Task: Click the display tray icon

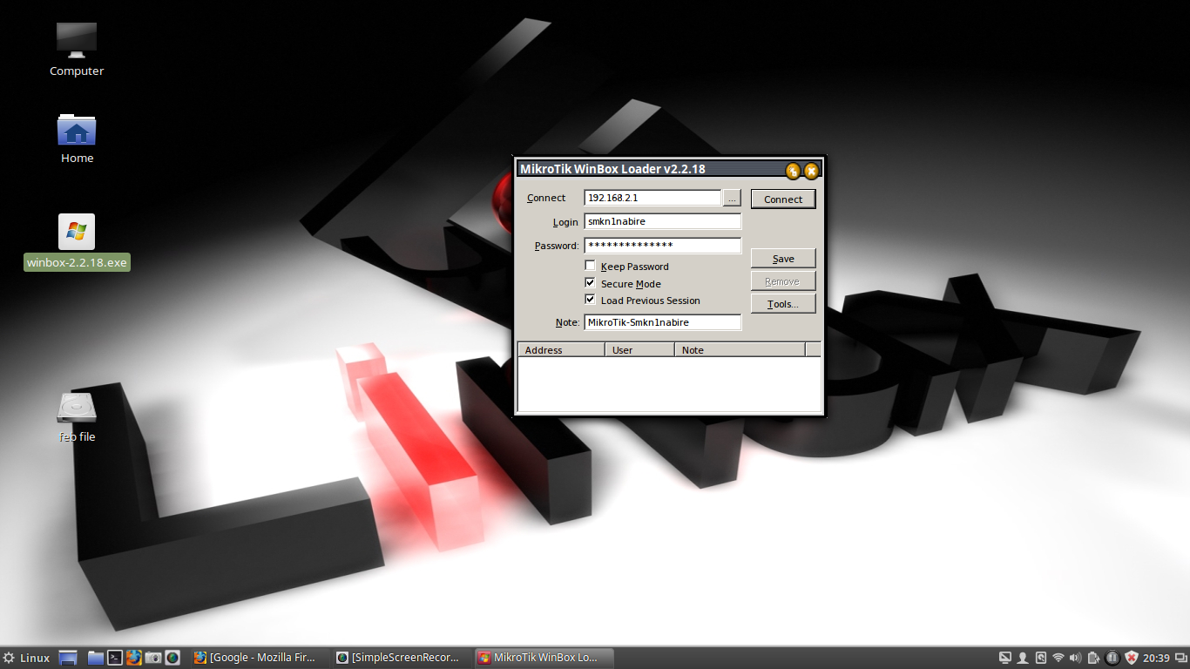Action: click(1005, 658)
